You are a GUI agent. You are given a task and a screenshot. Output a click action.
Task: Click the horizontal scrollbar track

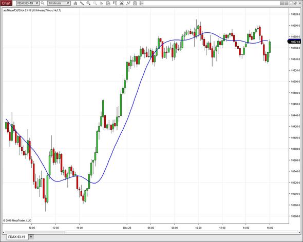[150, 232]
